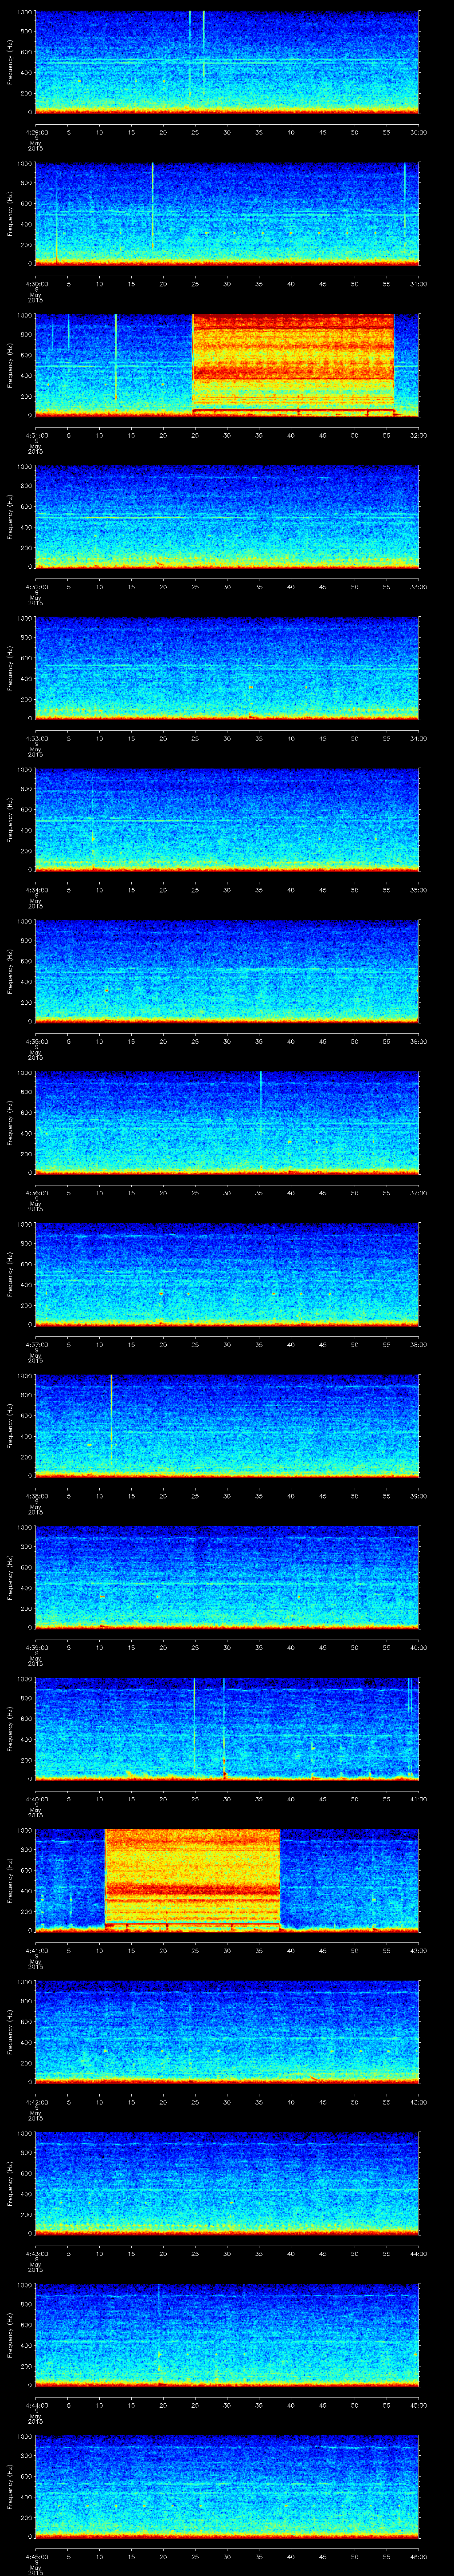Open the spectrogram panel starting at 4:37:00
Image resolution: width=454 pixels, height=2576 pixels.
coord(227,1274)
